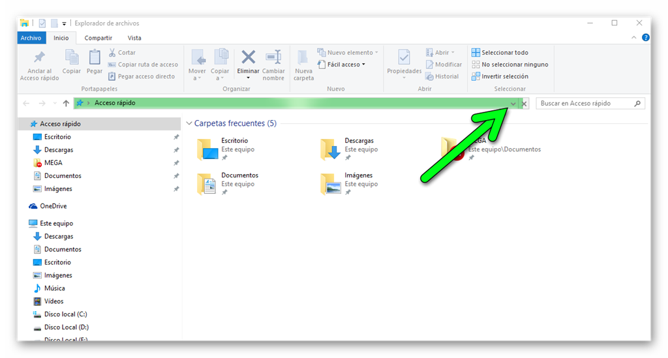The width and height of the screenshot is (668, 358).
Task: Open the Escritorio folder in Carpetas frecuentes
Action: [x=226, y=149]
